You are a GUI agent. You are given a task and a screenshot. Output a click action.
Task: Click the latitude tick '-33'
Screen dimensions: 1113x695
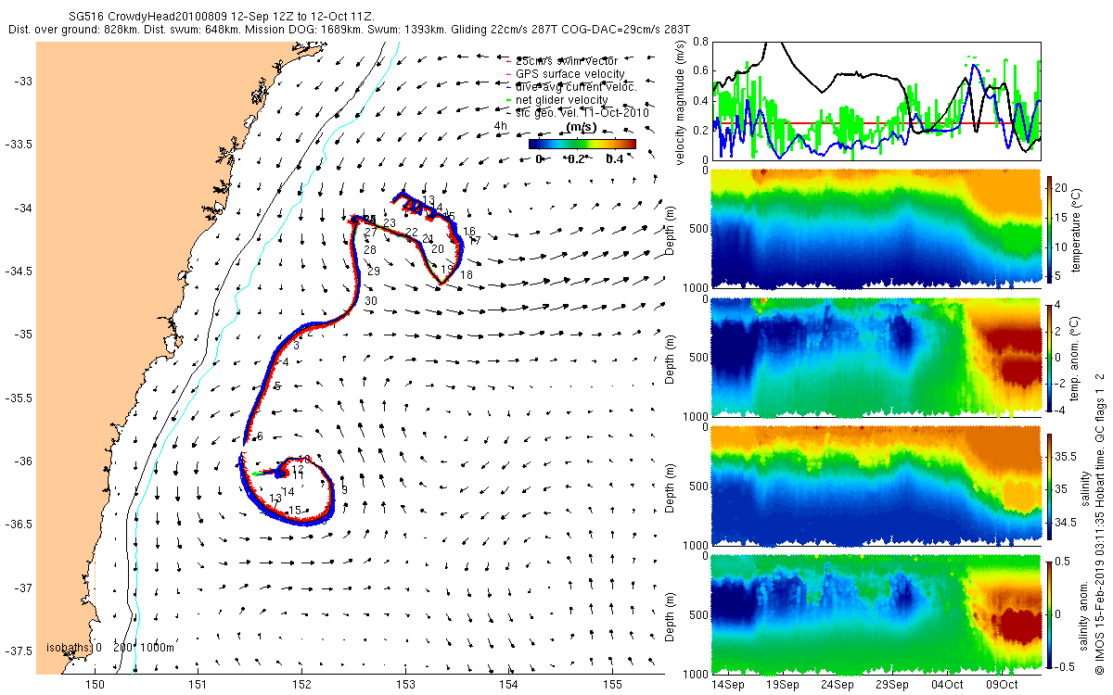click(x=22, y=82)
